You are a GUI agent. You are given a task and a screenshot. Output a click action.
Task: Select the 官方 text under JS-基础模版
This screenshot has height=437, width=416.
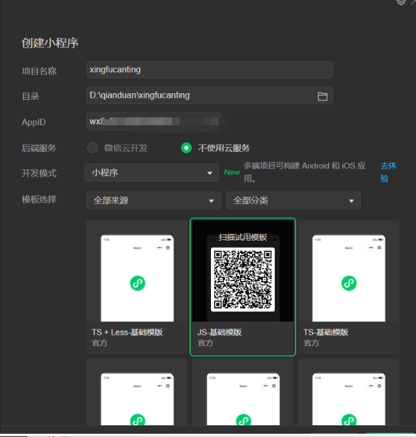(x=205, y=343)
